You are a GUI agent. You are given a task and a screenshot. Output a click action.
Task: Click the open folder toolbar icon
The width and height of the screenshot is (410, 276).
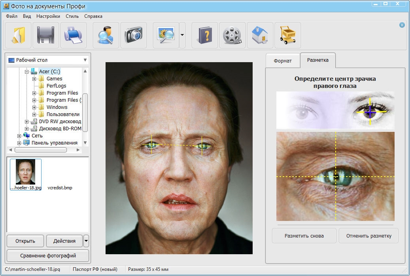click(18, 35)
